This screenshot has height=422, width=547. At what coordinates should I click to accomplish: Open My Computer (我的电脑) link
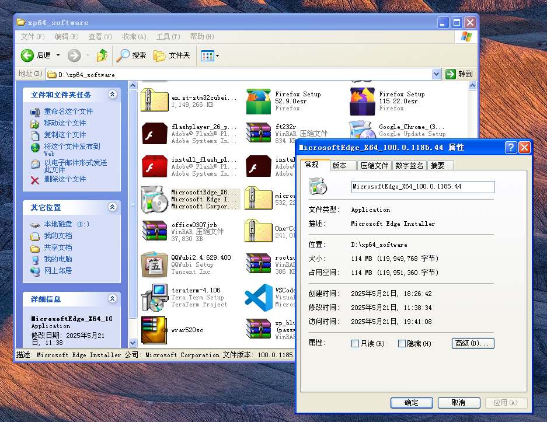pos(58,259)
